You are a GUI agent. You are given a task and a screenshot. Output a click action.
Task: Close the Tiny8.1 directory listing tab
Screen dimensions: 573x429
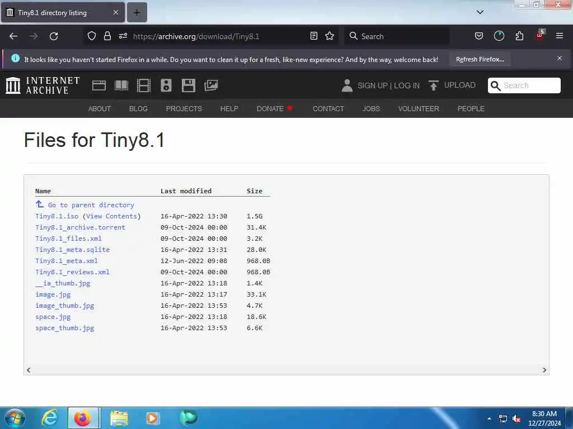(116, 12)
